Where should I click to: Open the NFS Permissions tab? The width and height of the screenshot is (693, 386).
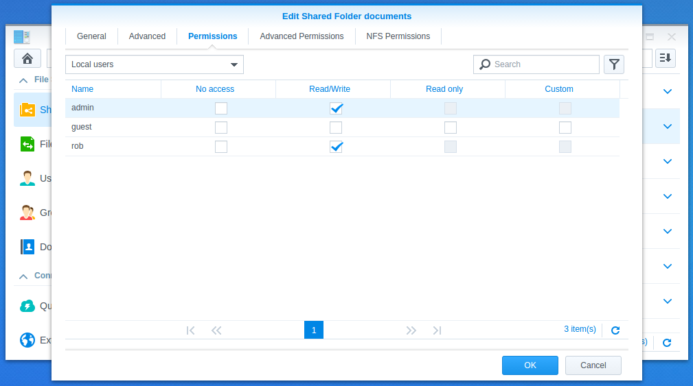click(398, 36)
